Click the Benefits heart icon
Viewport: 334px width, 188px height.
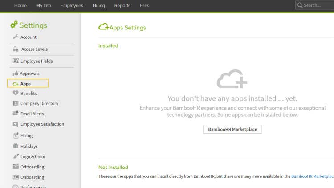(16, 93)
